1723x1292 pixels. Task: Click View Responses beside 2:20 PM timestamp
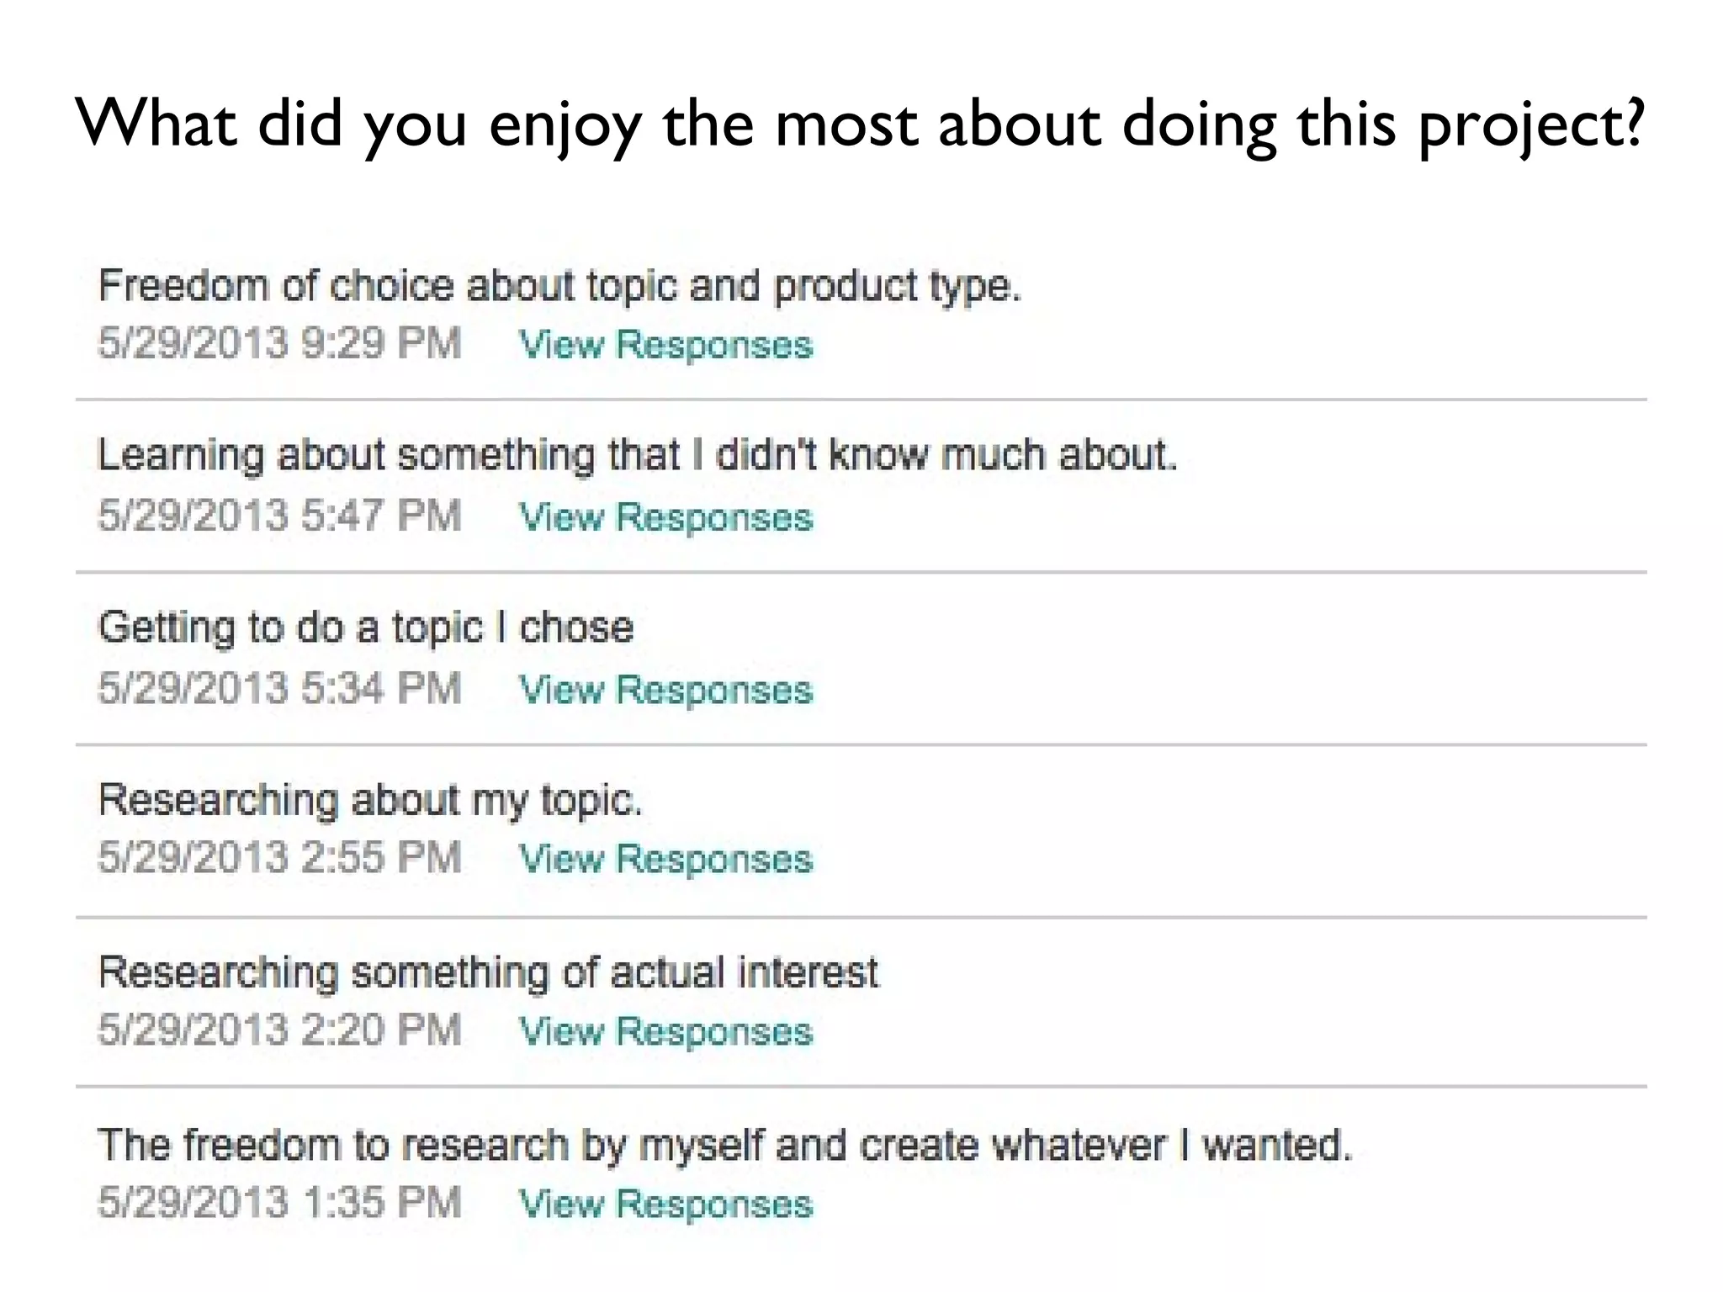[x=665, y=1032]
